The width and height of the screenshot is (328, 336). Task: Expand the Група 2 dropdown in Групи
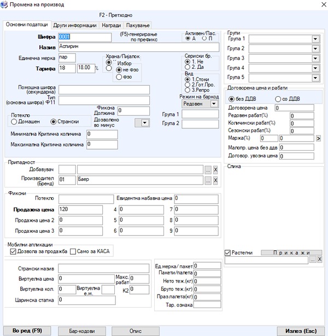click(315, 49)
